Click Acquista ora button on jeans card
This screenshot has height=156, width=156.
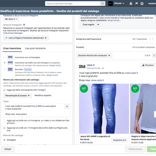coord(120,140)
